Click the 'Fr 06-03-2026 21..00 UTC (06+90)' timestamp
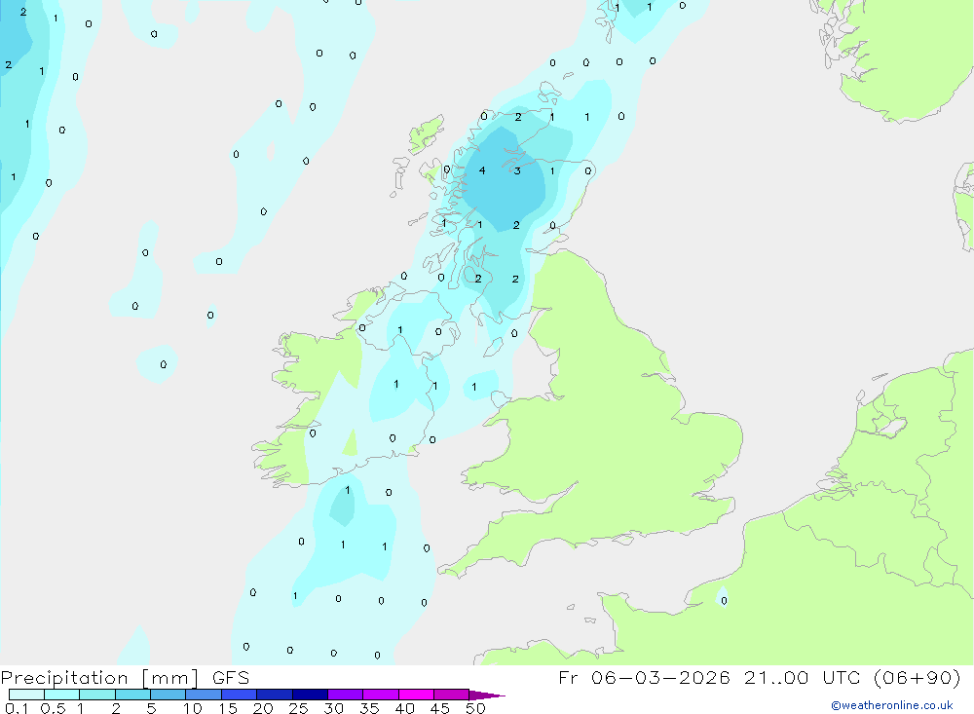Screen dimensions: 974x714 760,678
